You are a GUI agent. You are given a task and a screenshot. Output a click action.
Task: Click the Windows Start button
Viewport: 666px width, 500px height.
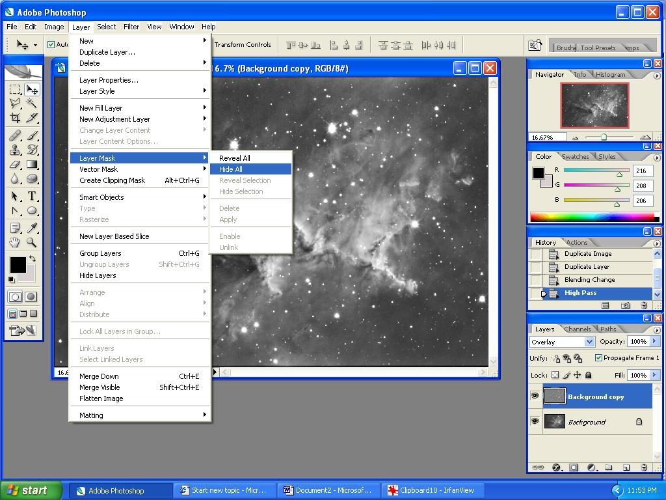31,490
